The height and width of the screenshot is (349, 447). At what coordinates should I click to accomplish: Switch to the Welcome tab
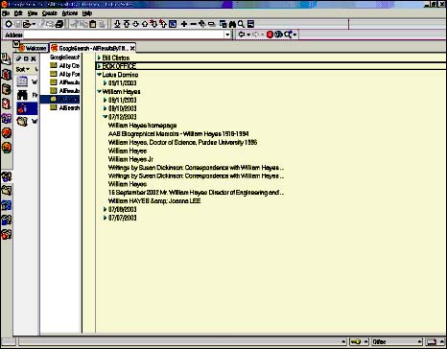point(33,48)
